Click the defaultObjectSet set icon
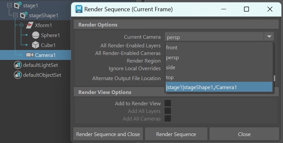 pyautogui.click(x=18, y=75)
